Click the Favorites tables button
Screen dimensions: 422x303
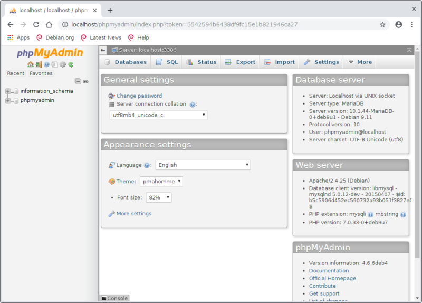click(x=41, y=73)
